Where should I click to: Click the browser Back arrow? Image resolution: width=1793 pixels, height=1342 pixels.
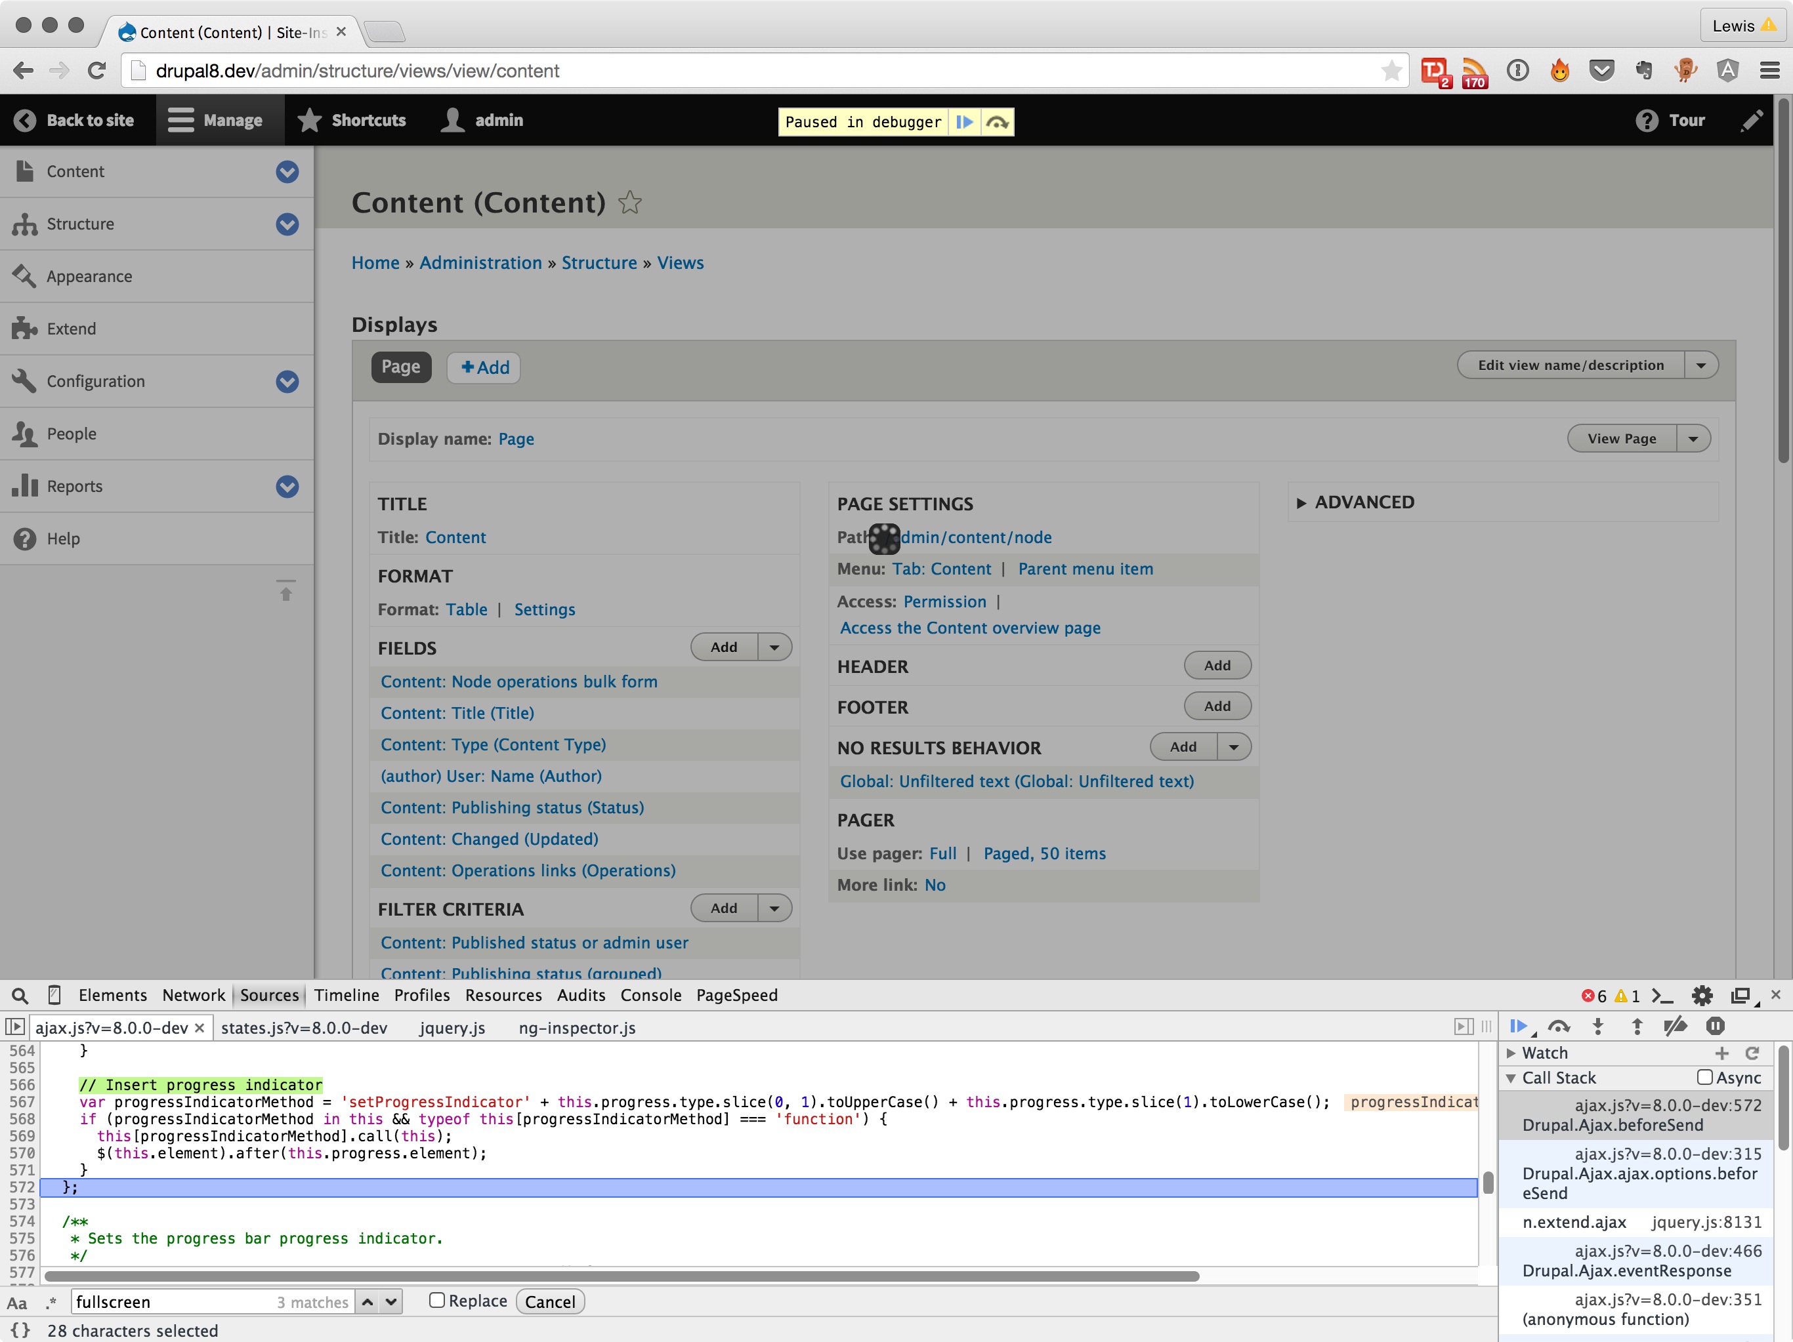[24, 70]
